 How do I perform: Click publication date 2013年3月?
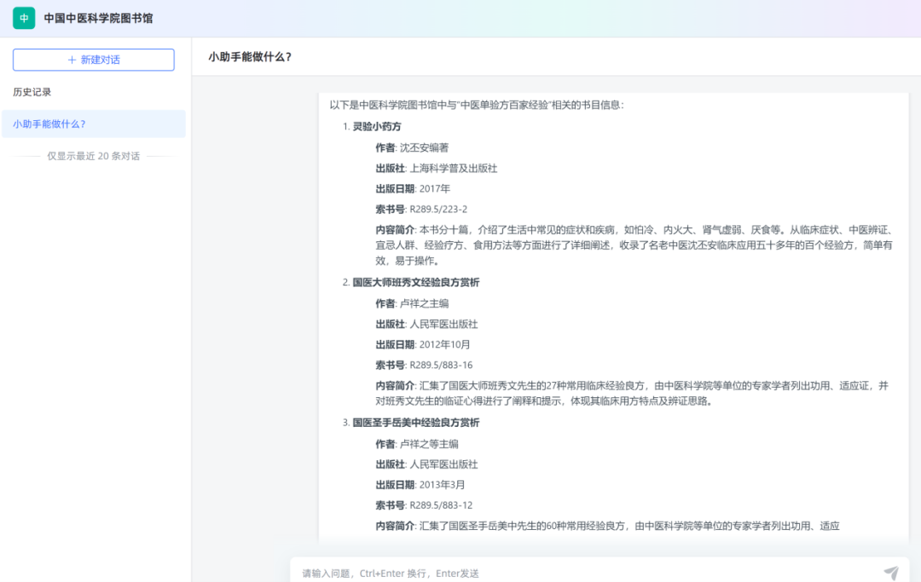[x=442, y=485]
